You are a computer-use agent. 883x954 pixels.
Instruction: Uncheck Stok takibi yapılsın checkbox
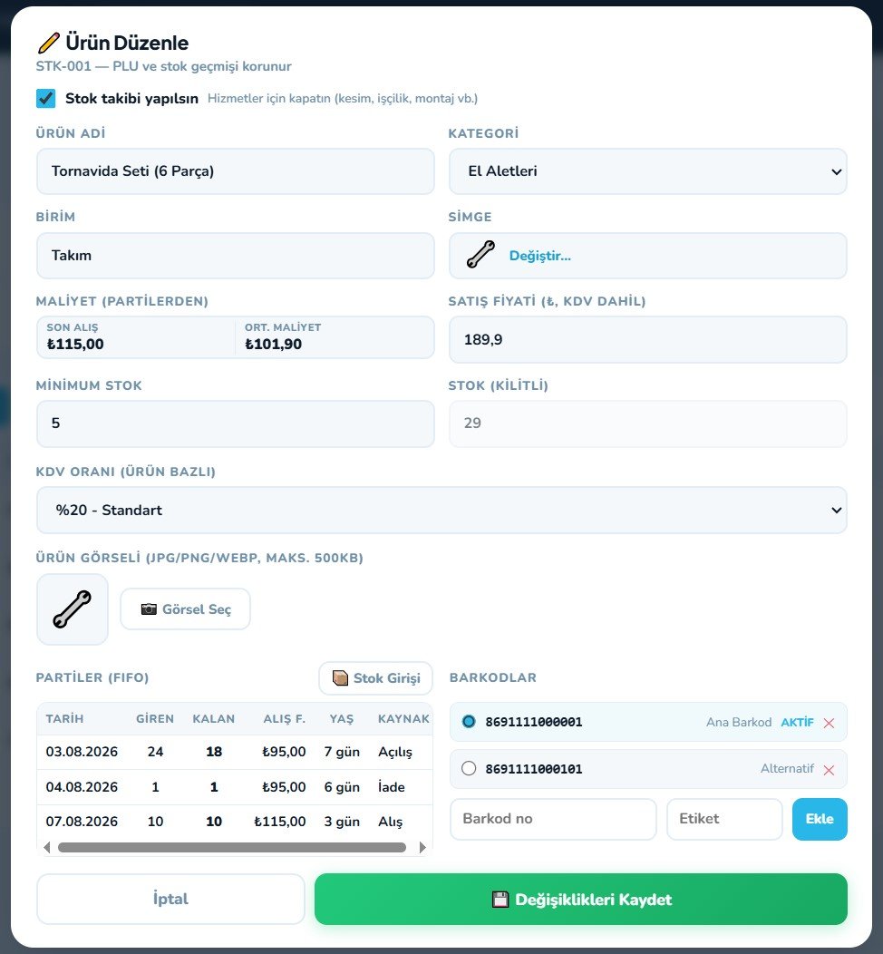click(x=45, y=99)
